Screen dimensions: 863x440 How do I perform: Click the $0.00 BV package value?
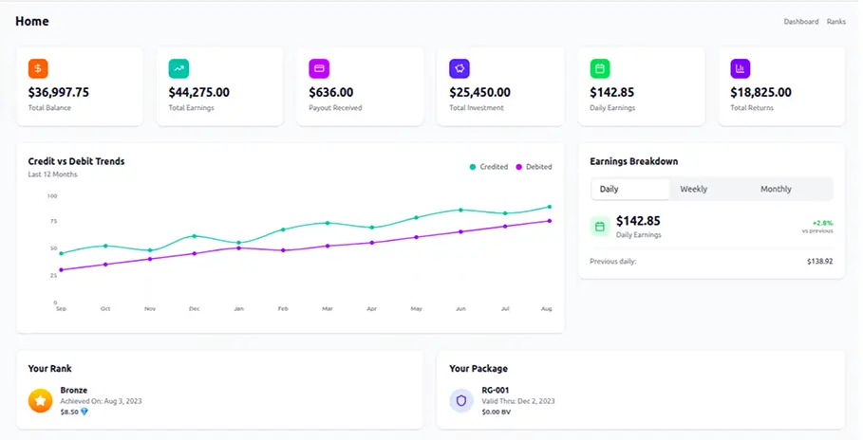496,412
